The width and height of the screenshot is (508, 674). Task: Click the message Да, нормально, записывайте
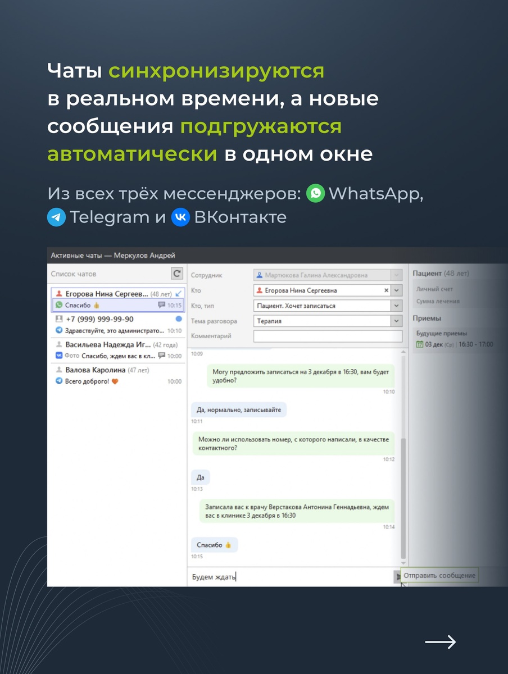click(239, 409)
